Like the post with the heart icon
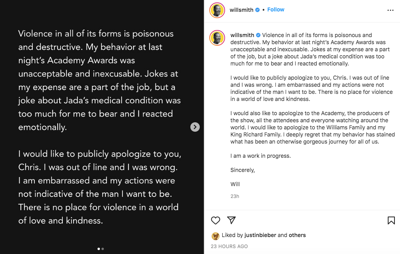This screenshot has height=254, width=400. coord(215,220)
